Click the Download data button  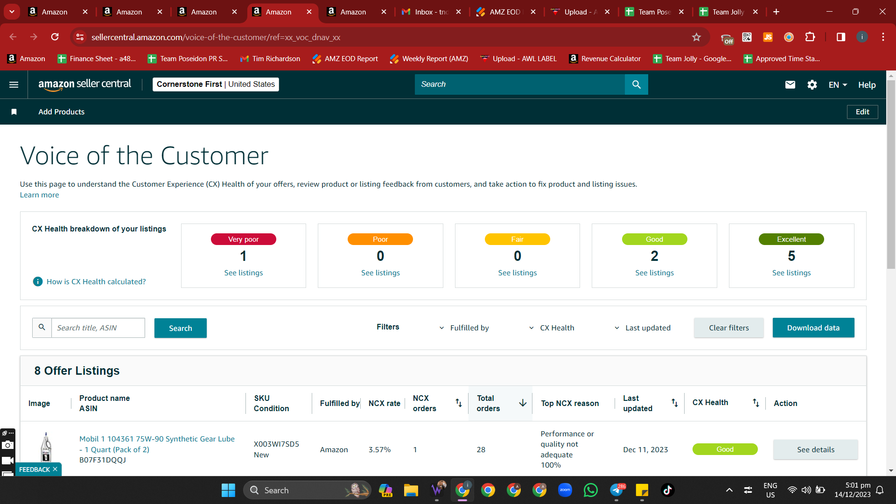pos(813,328)
